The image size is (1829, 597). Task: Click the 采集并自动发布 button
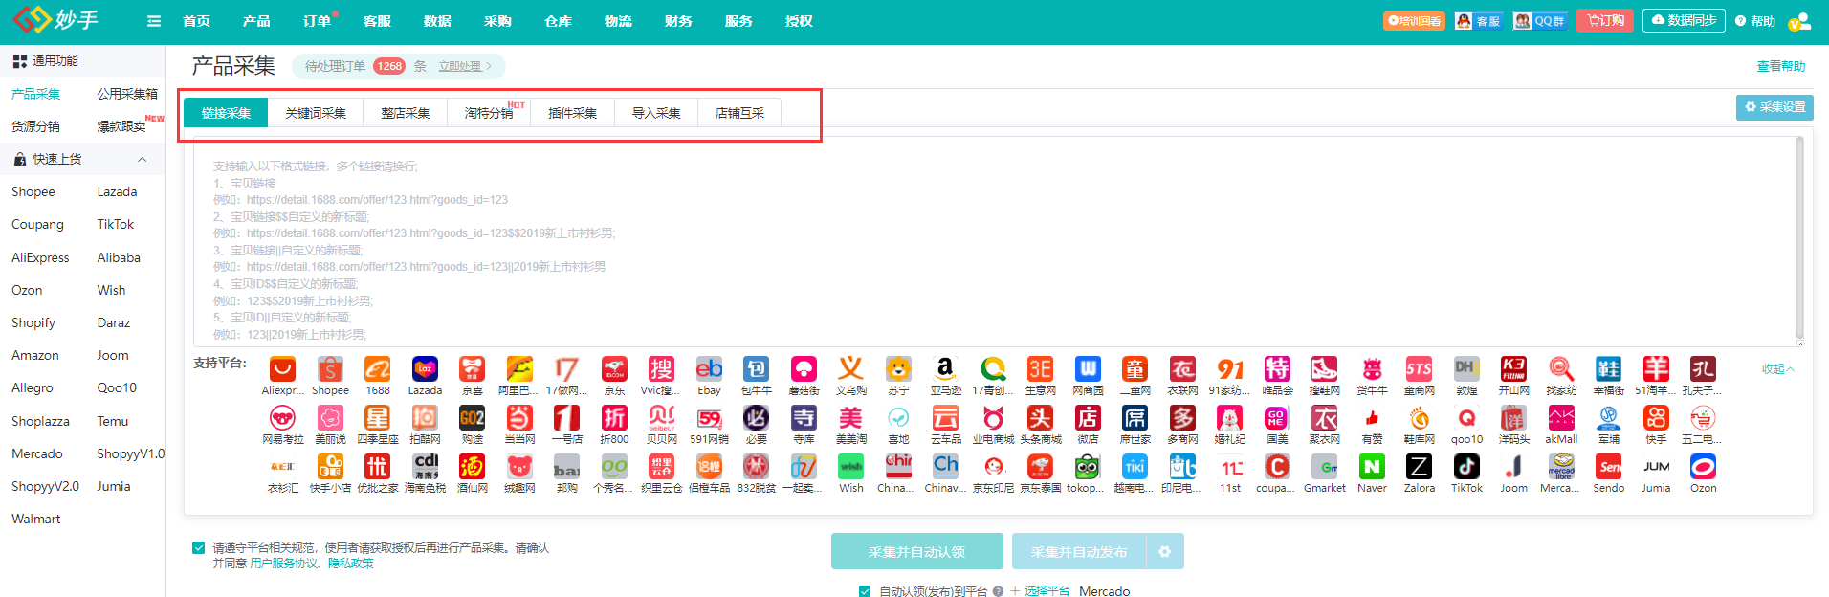[1079, 551]
